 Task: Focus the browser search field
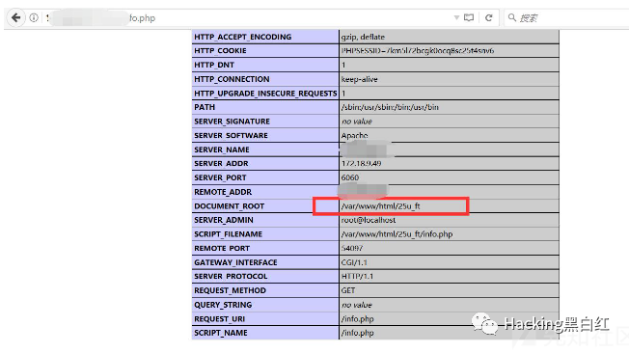(x=566, y=17)
